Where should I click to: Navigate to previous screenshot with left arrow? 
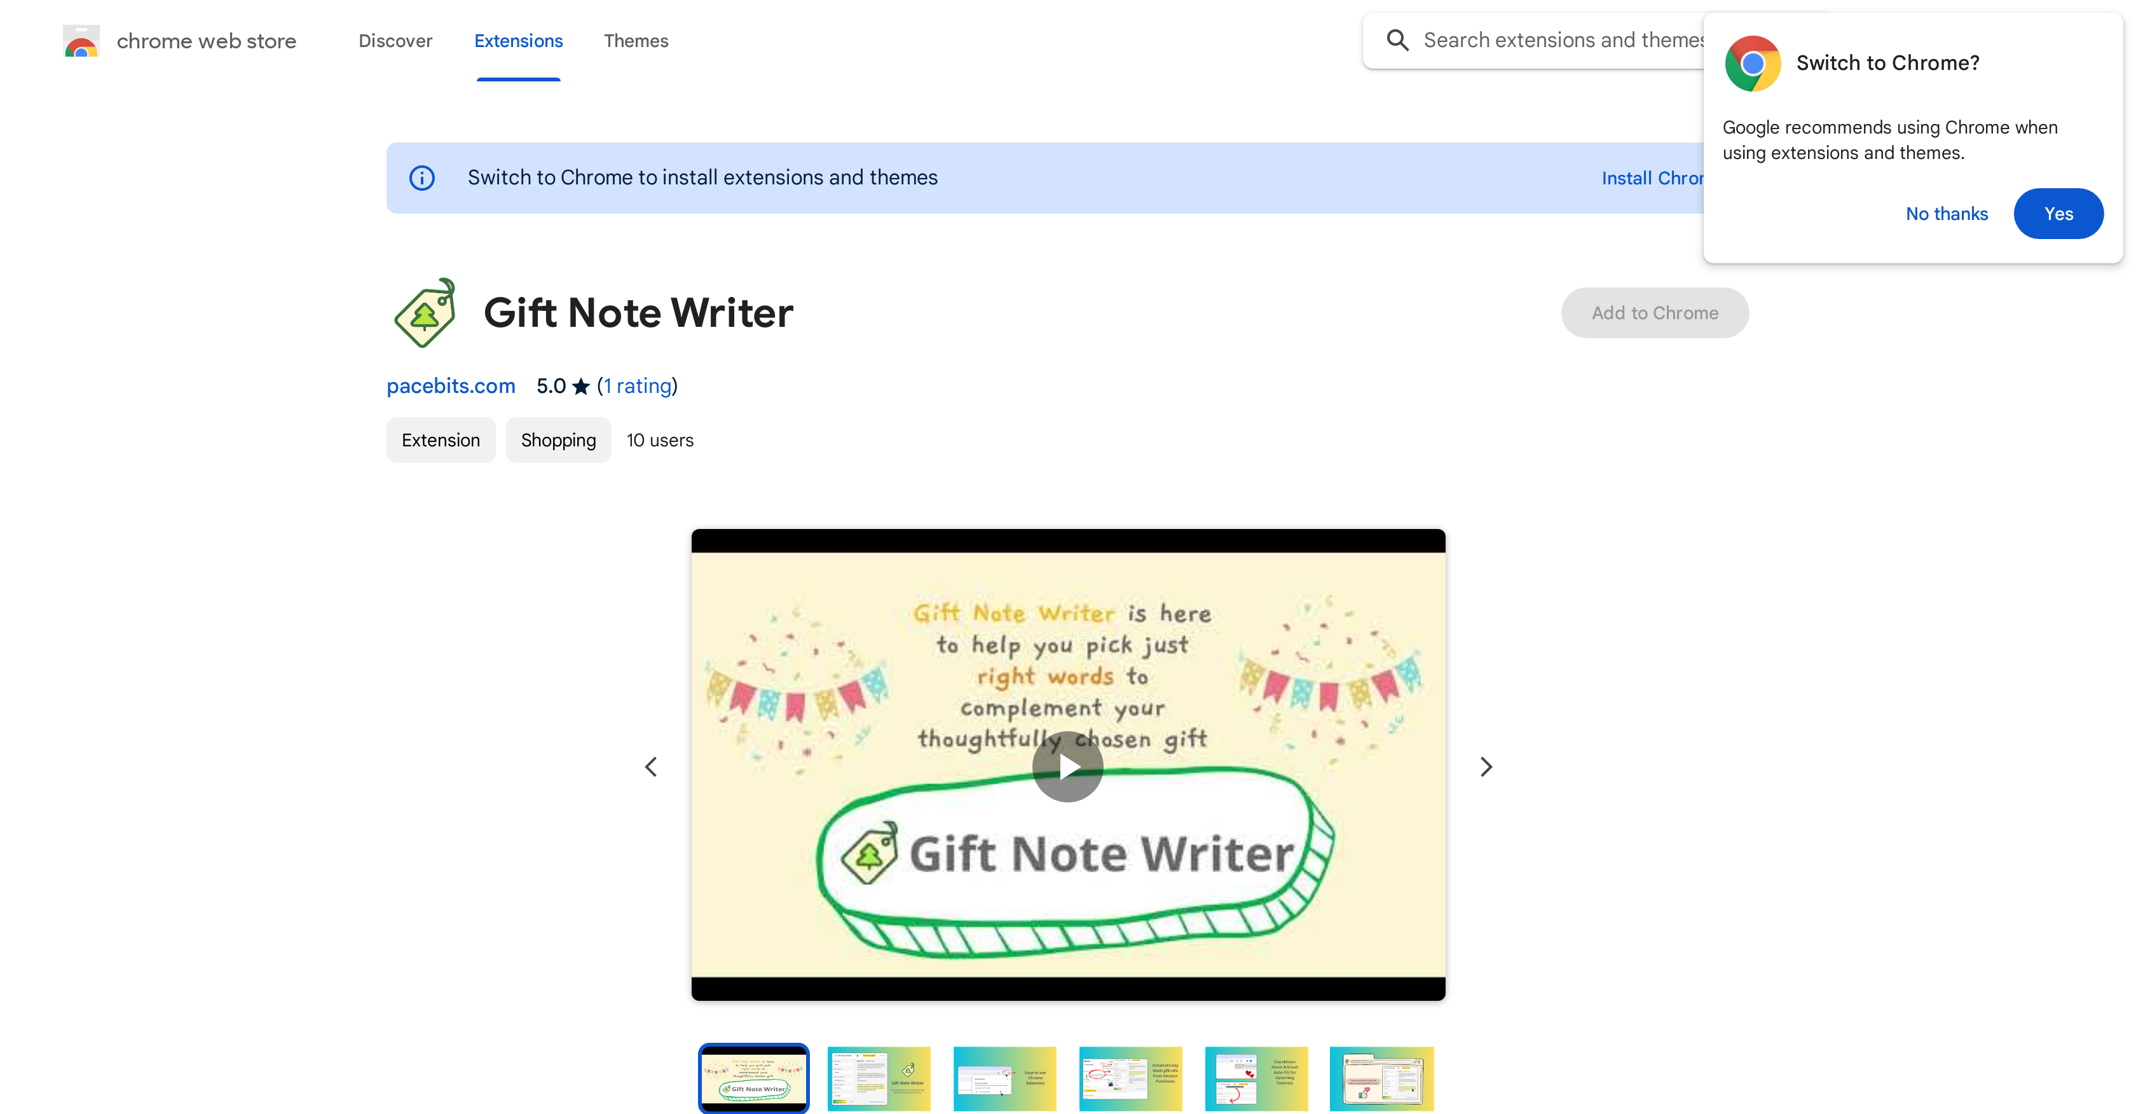coord(652,766)
